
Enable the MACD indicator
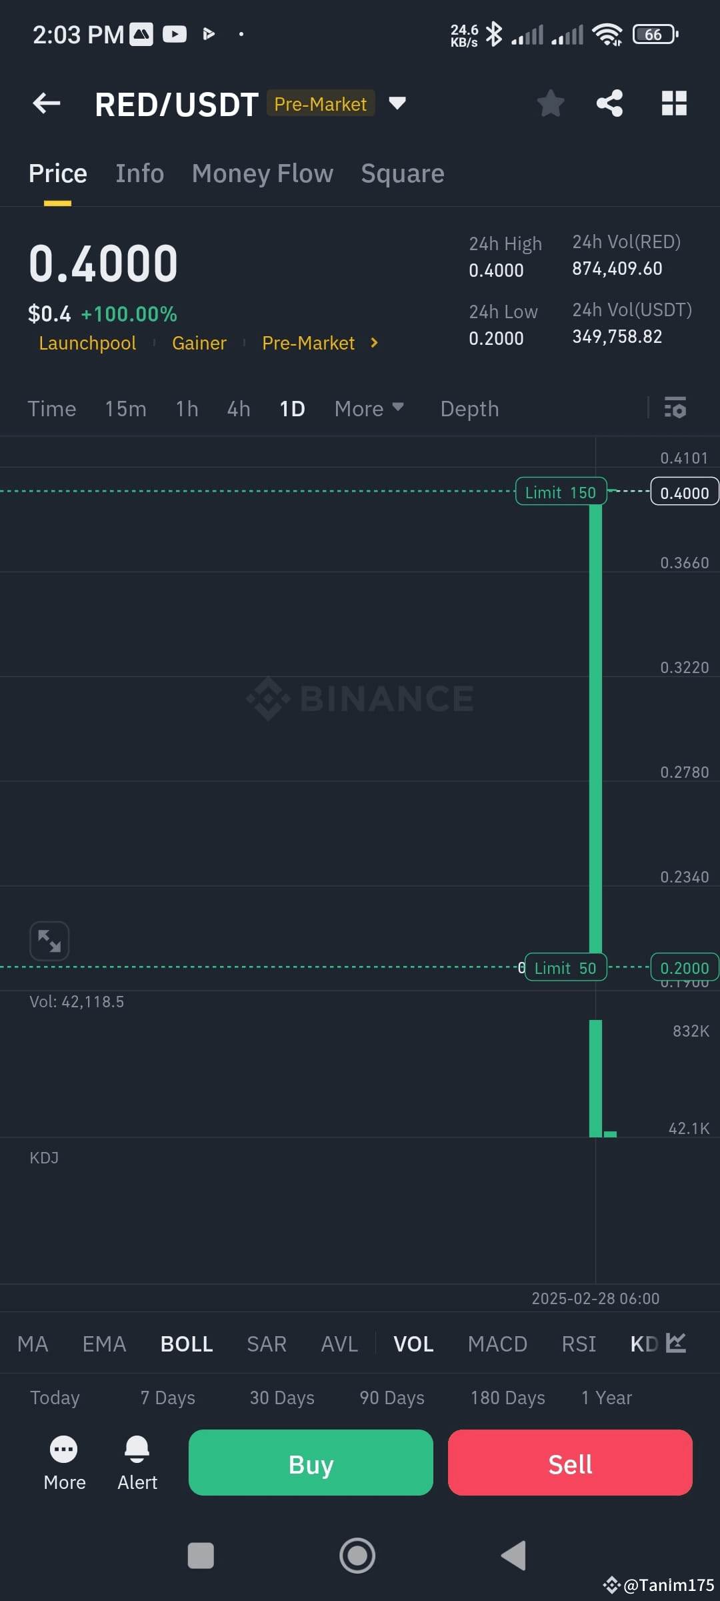497,1344
